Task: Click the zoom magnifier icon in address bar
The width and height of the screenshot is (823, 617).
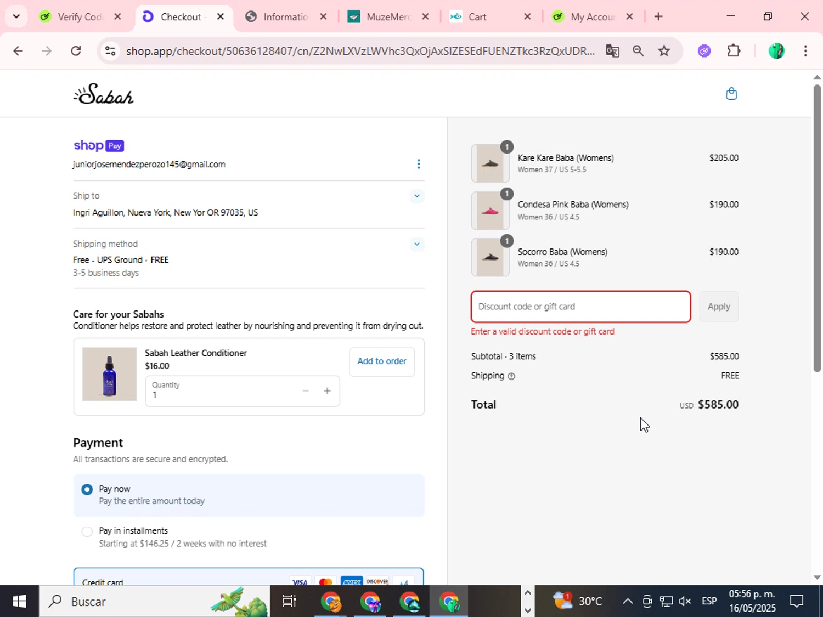Action: [x=638, y=51]
